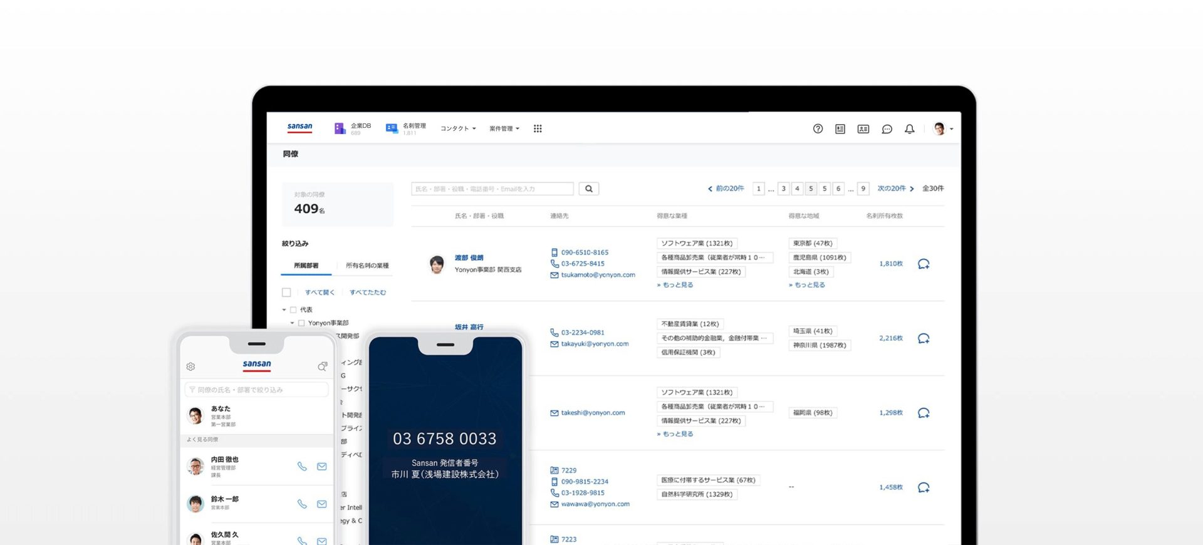1203x545 pixels.
Task: Go to page 1 in pagination
Action: (759, 189)
